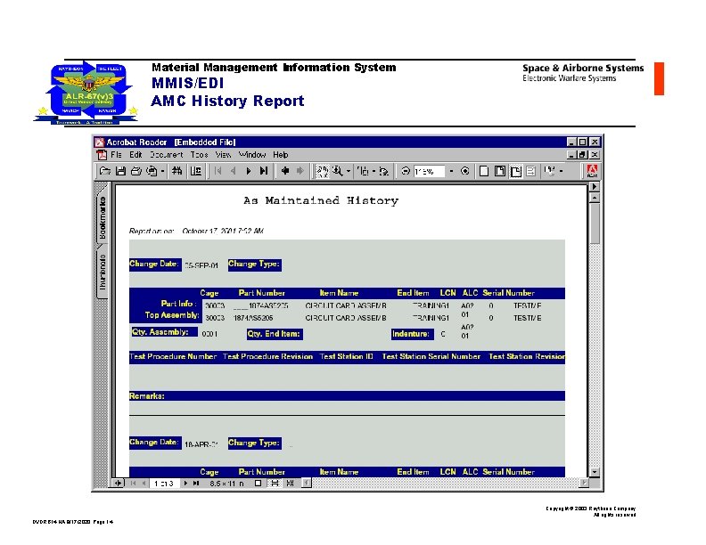Select the Graphics Select tool
The width and height of the screenshot is (706, 545).
coord(384,171)
